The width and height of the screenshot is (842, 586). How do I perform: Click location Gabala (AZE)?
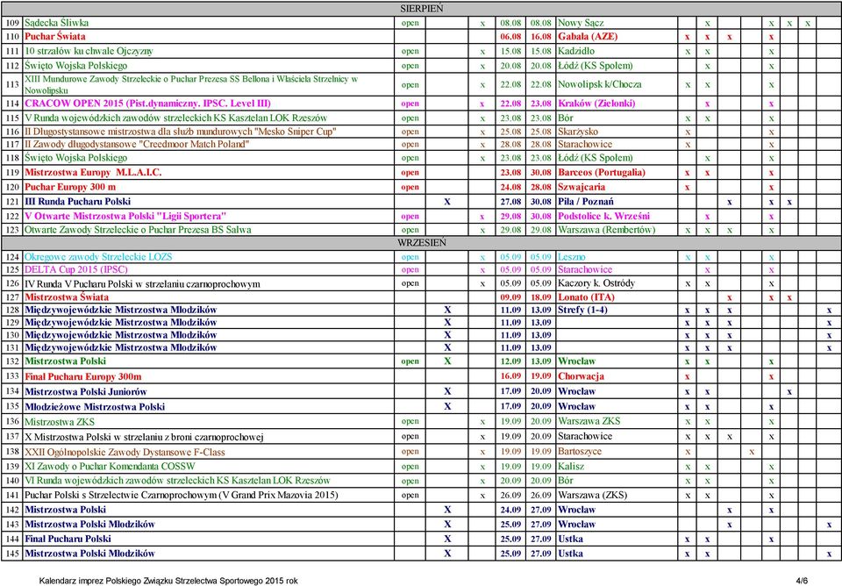(588, 37)
